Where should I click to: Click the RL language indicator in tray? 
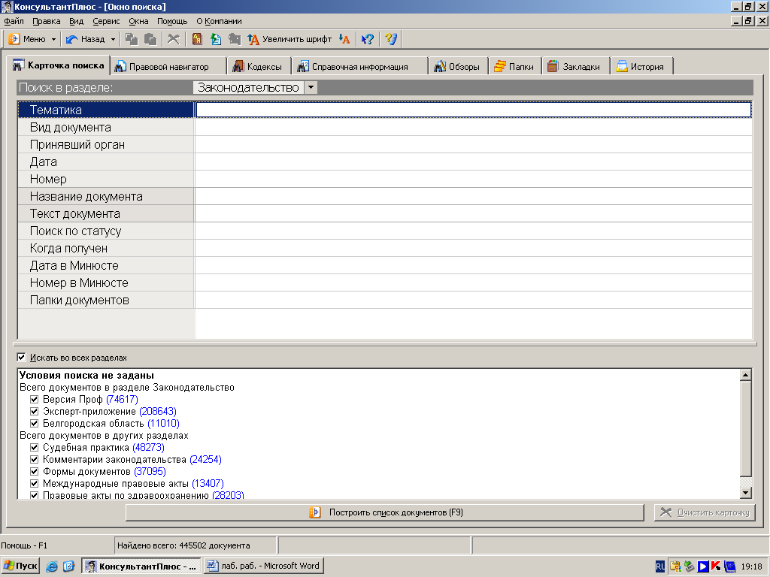pos(660,566)
